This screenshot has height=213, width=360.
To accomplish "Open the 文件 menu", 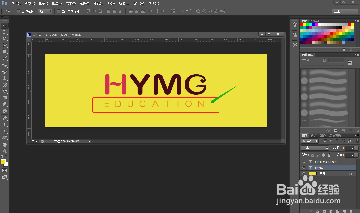I will (16, 3).
